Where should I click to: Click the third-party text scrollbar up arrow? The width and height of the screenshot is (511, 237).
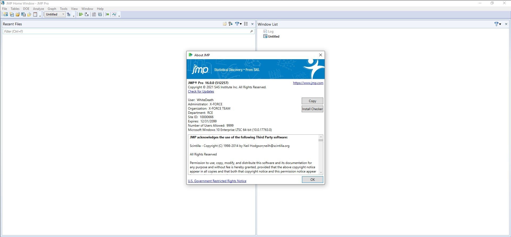pyautogui.click(x=321, y=137)
